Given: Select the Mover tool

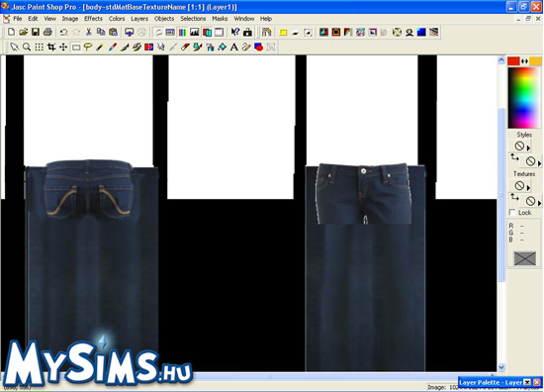Looking at the screenshot, I should (63, 47).
